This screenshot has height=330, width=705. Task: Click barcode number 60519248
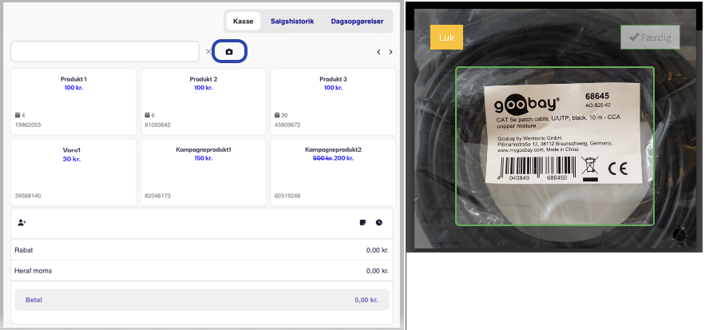click(x=287, y=197)
